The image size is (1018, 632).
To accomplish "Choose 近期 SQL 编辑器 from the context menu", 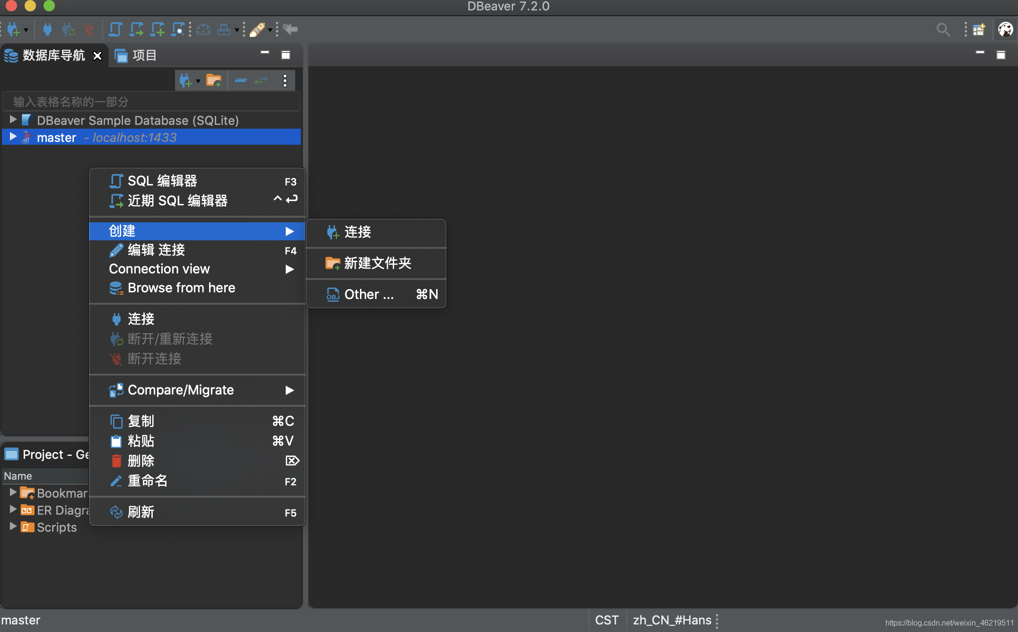I will pos(197,201).
